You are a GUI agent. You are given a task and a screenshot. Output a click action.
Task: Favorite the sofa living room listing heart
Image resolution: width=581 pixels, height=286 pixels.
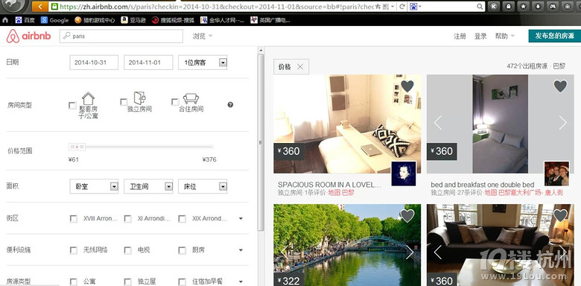(x=560, y=215)
